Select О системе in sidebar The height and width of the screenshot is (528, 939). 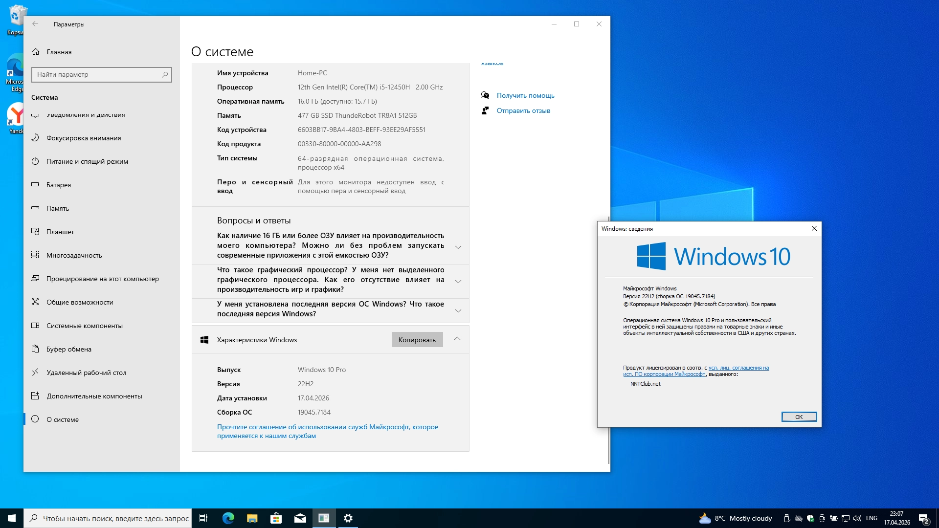point(63,419)
